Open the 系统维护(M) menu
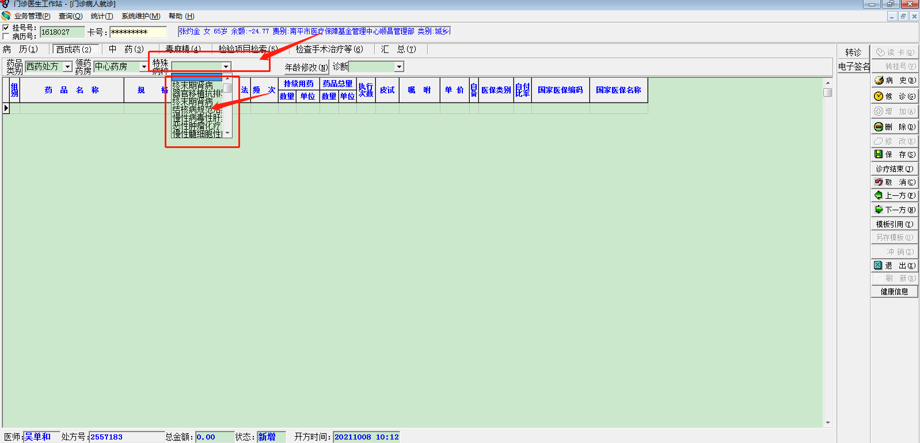 (140, 16)
